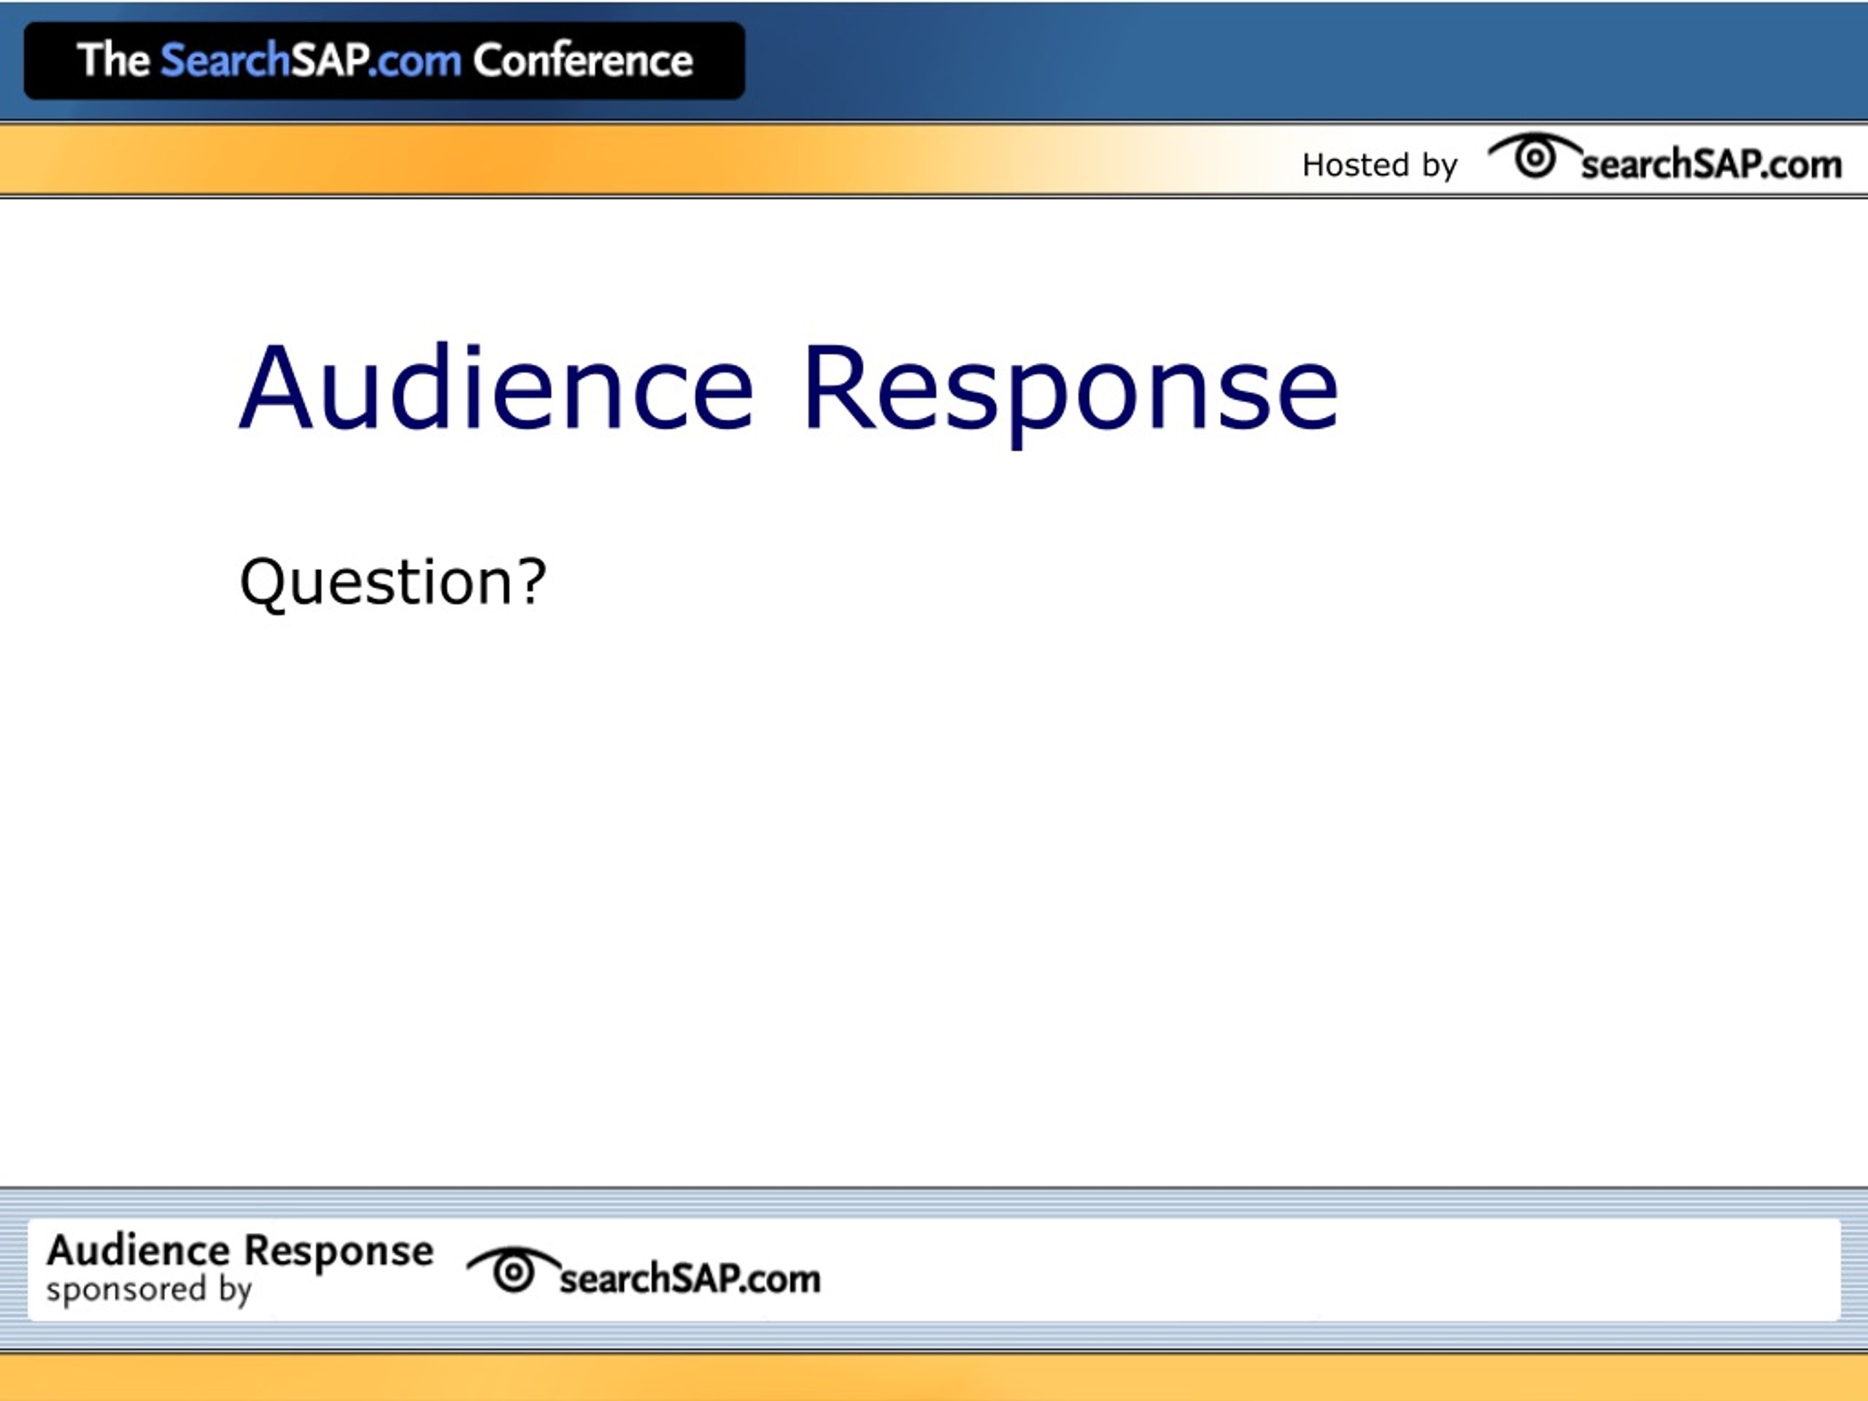Image resolution: width=1868 pixels, height=1401 pixels.
Task: Click the footer Audience Response label
Action: (240, 1252)
